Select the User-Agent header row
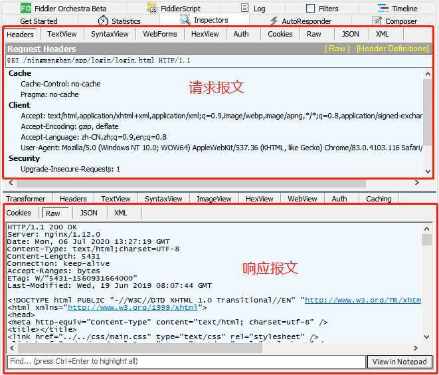This screenshot has width=439, height=375. tap(221, 148)
